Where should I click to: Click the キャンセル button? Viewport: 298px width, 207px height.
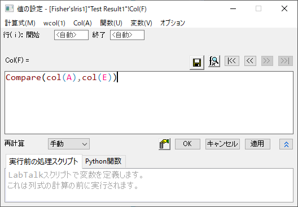222,144
